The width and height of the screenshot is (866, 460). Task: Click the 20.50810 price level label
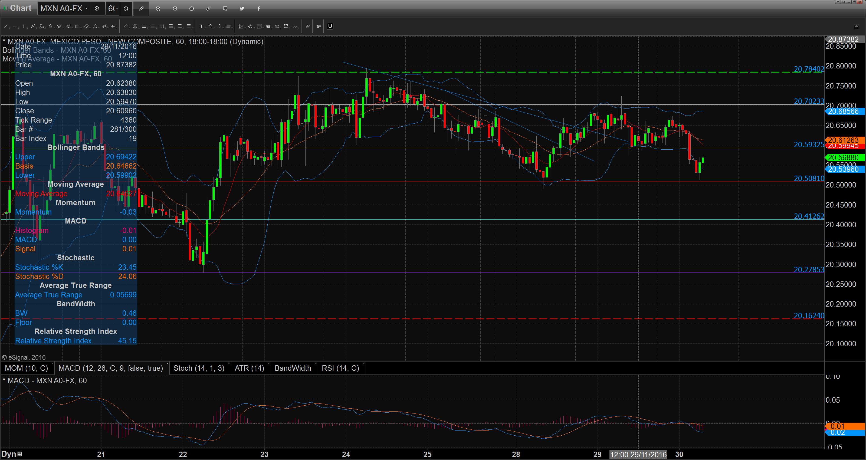[809, 179]
